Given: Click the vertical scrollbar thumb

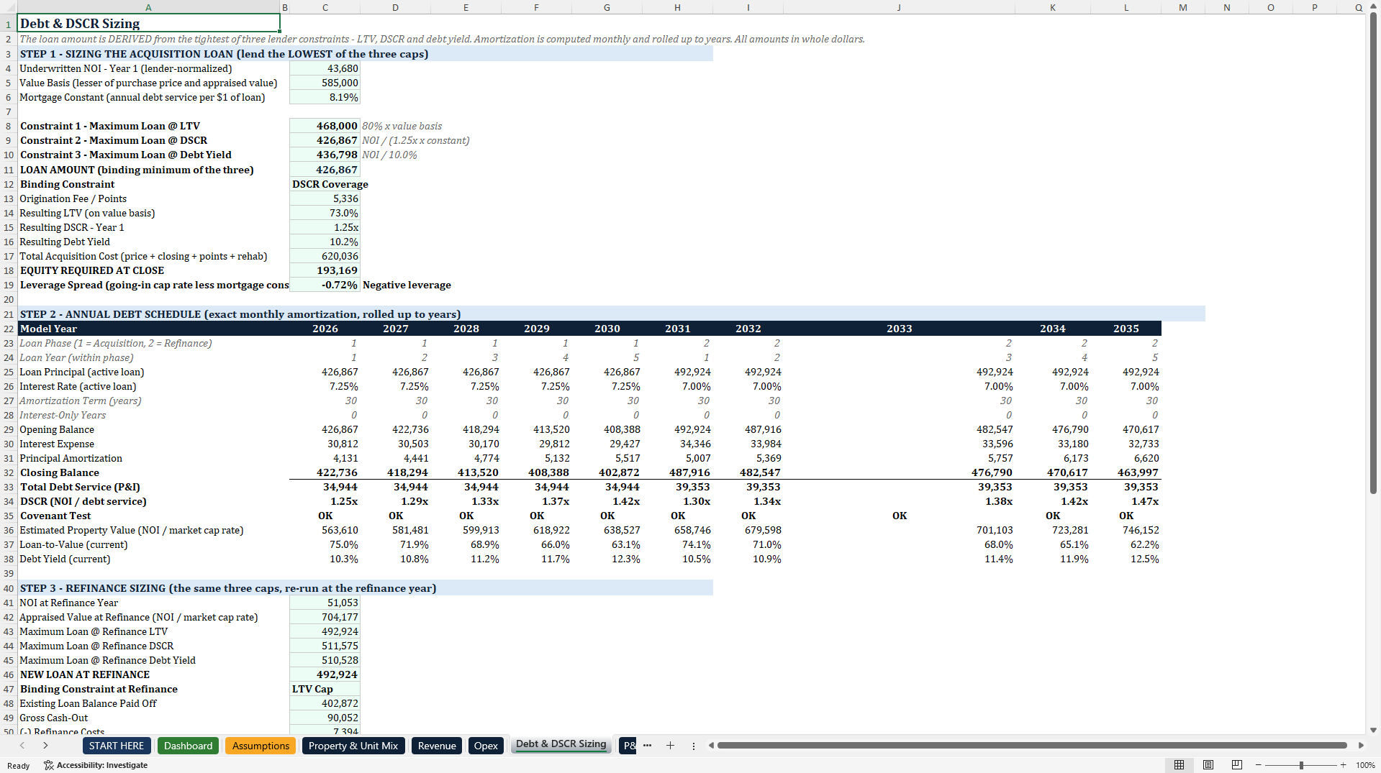Looking at the screenshot, I should 1373,255.
